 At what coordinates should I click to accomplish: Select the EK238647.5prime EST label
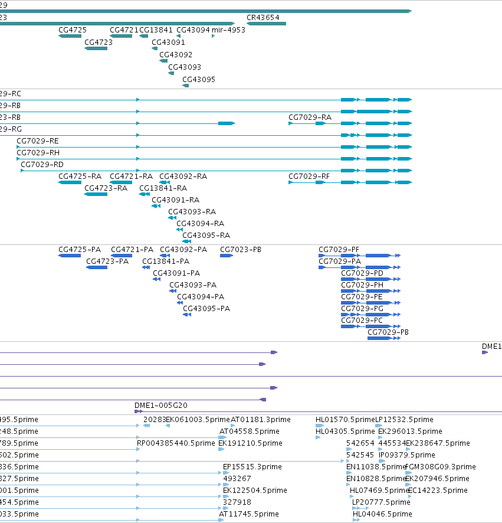438,443
